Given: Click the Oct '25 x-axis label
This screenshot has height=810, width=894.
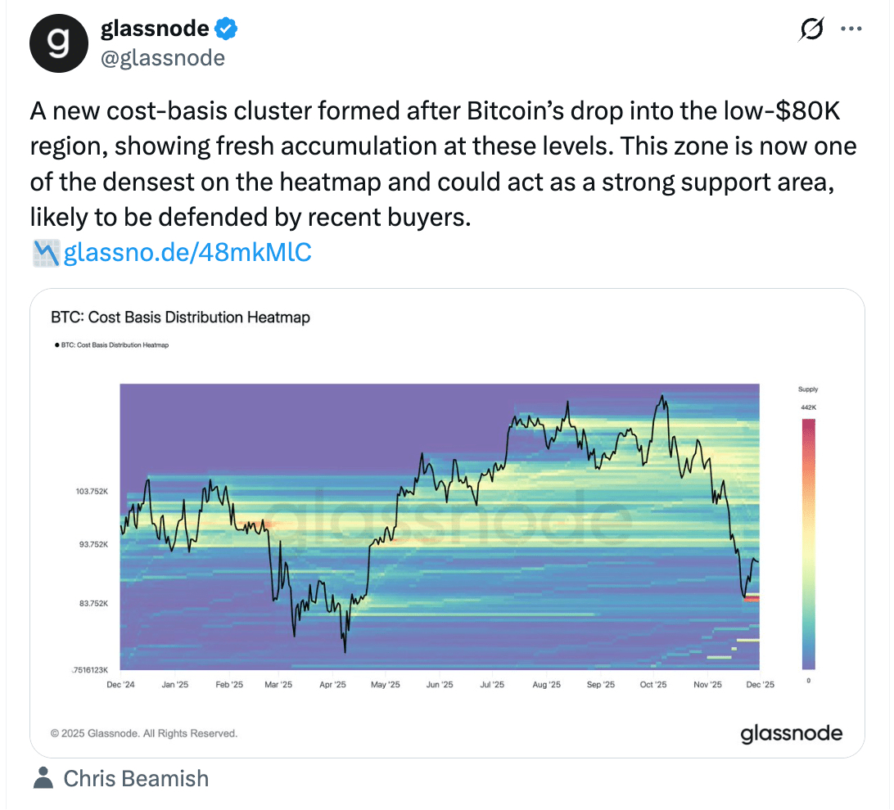Looking at the screenshot, I should 652,685.
